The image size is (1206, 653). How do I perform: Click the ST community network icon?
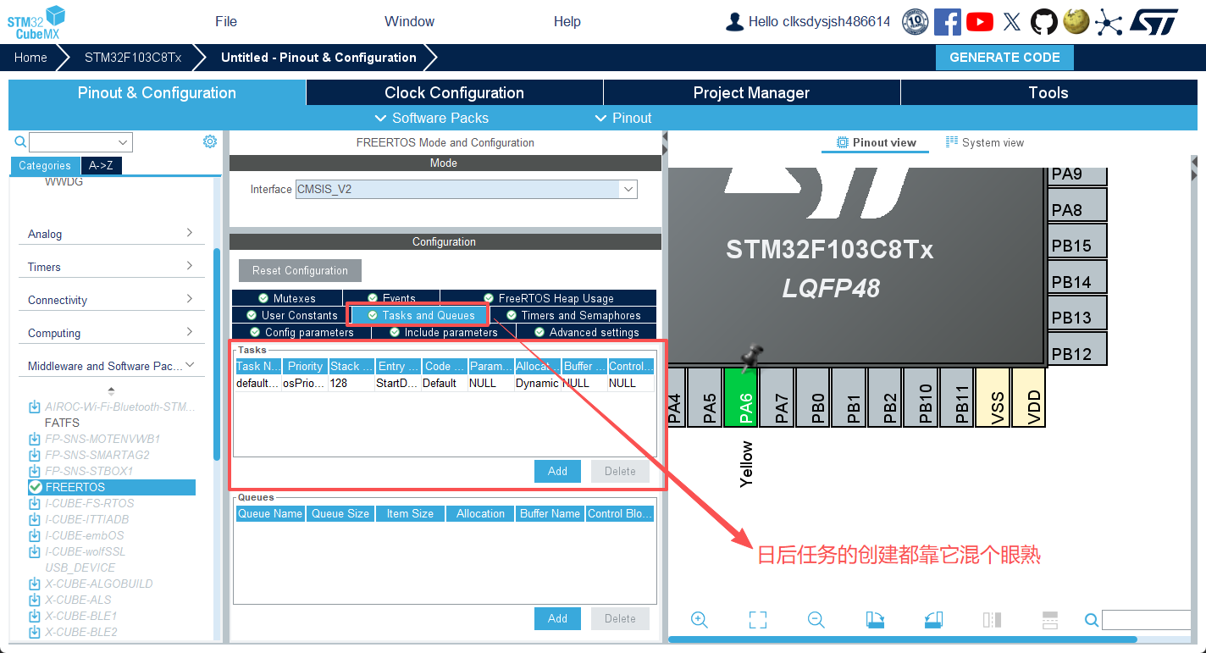(1108, 22)
